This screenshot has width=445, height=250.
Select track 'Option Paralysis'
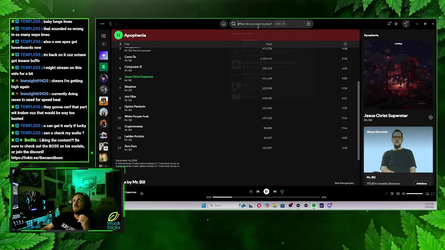(236, 108)
